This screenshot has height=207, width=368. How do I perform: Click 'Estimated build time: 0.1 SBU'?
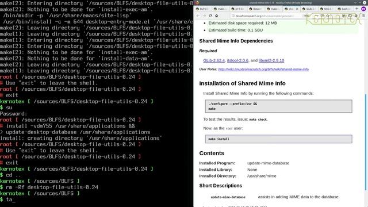[x=235, y=30]
